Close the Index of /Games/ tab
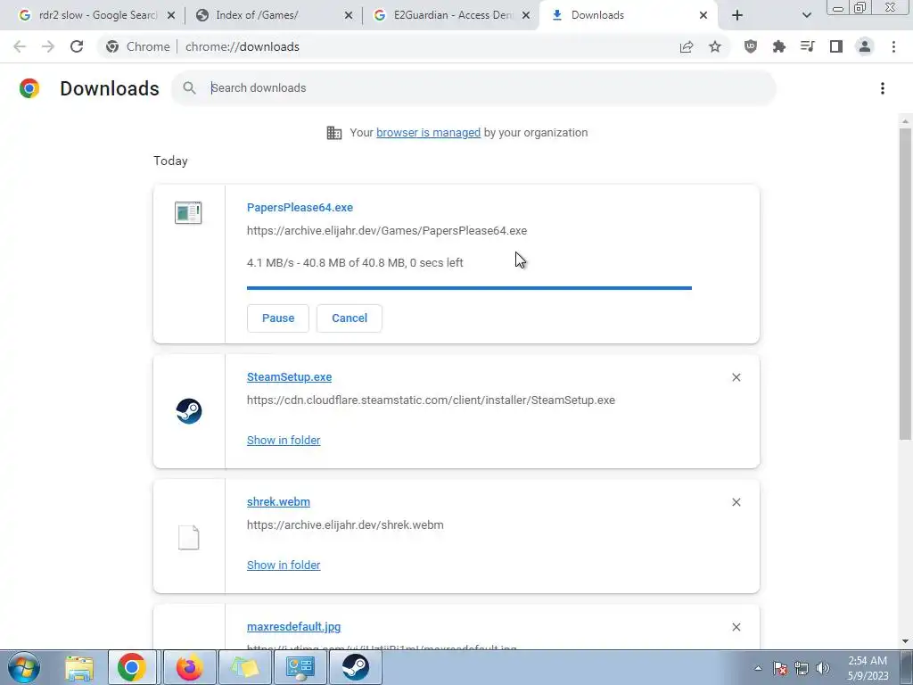The height and width of the screenshot is (685, 913). pos(349,15)
